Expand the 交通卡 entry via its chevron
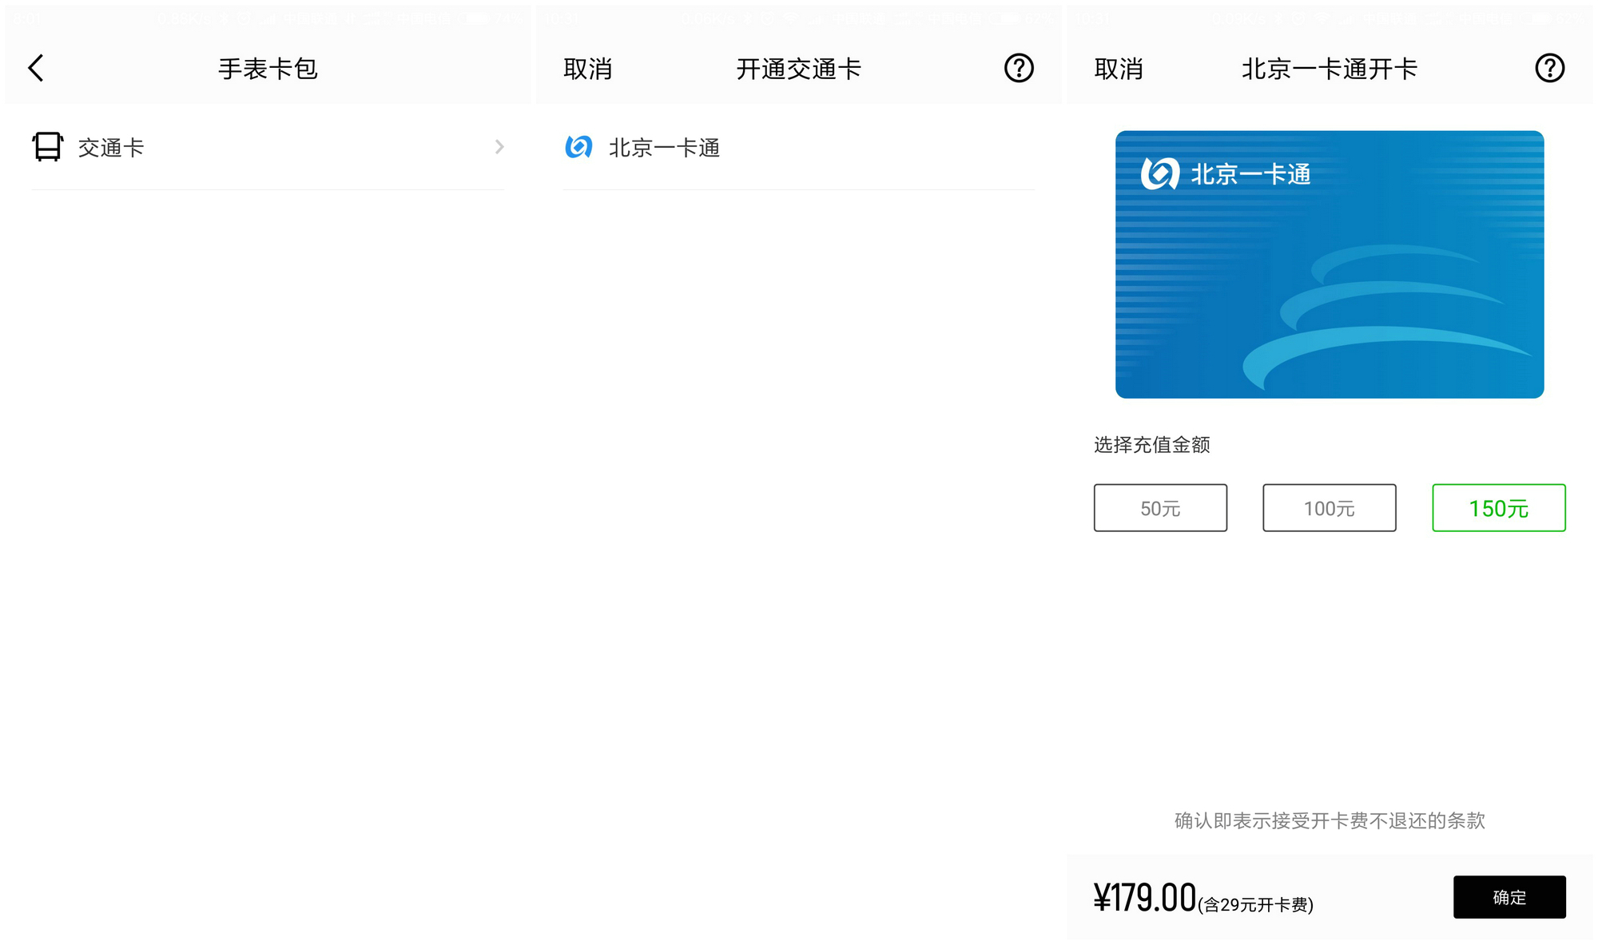Viewport: 1598px width, 945px height. 499,147
